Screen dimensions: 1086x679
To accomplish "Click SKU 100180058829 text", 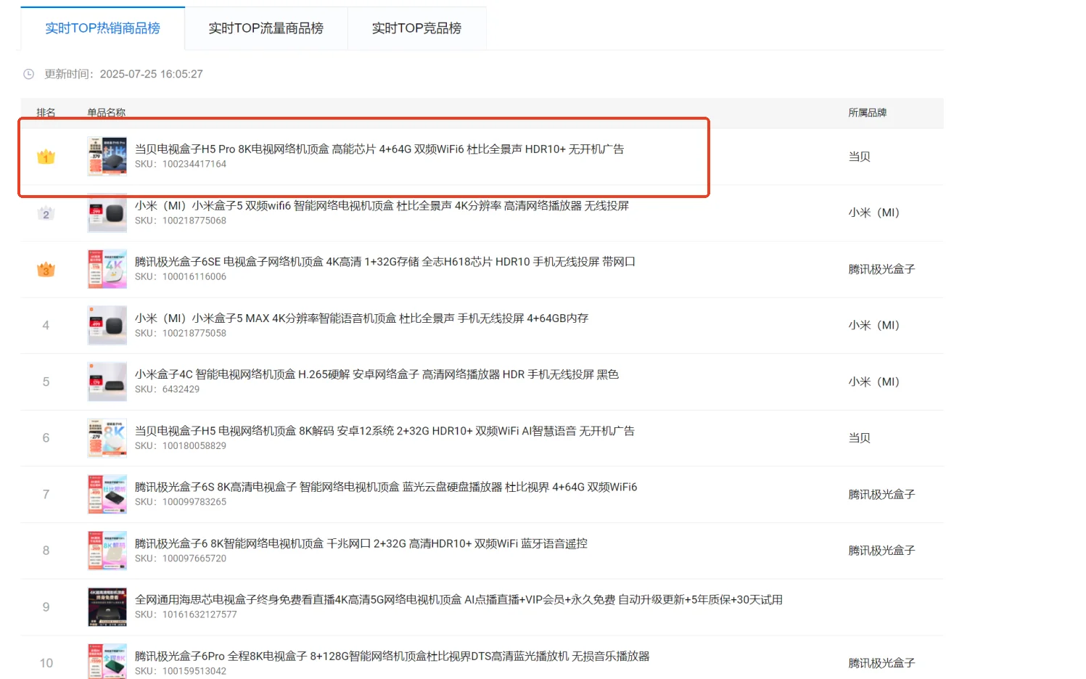I will tap(181, 445).
